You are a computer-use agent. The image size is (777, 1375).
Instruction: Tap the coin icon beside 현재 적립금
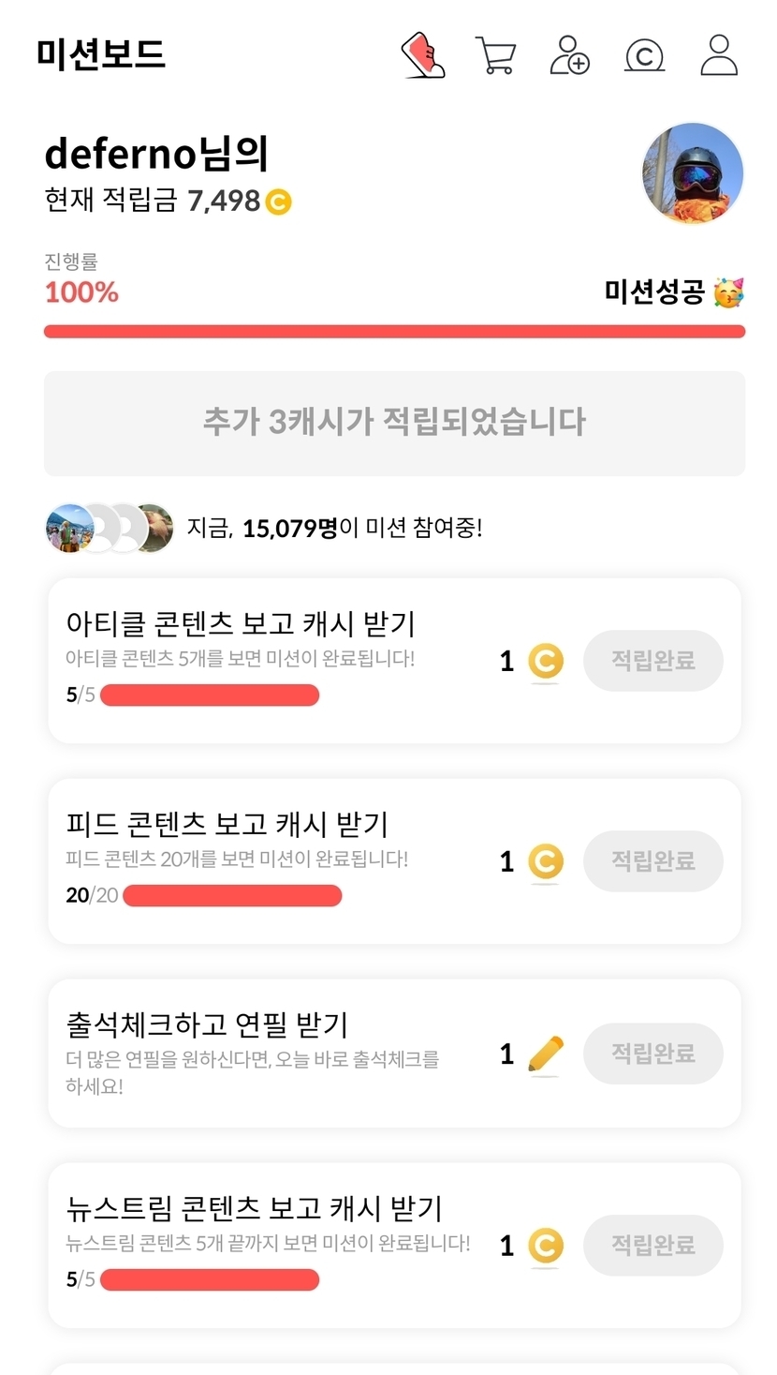(x=278, y=202)
